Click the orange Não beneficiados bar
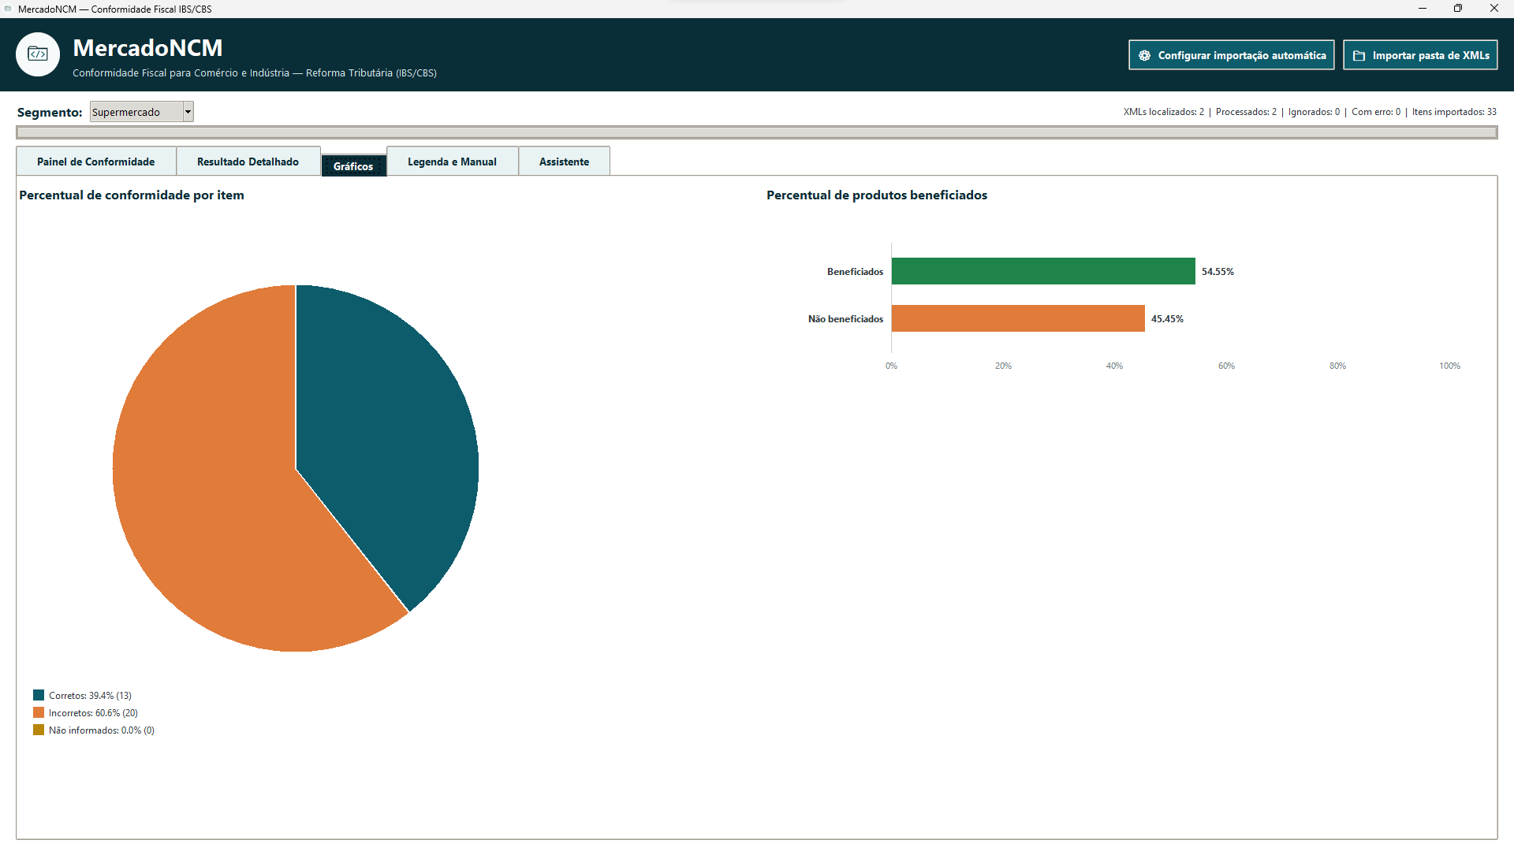 tap(1018, 318)
